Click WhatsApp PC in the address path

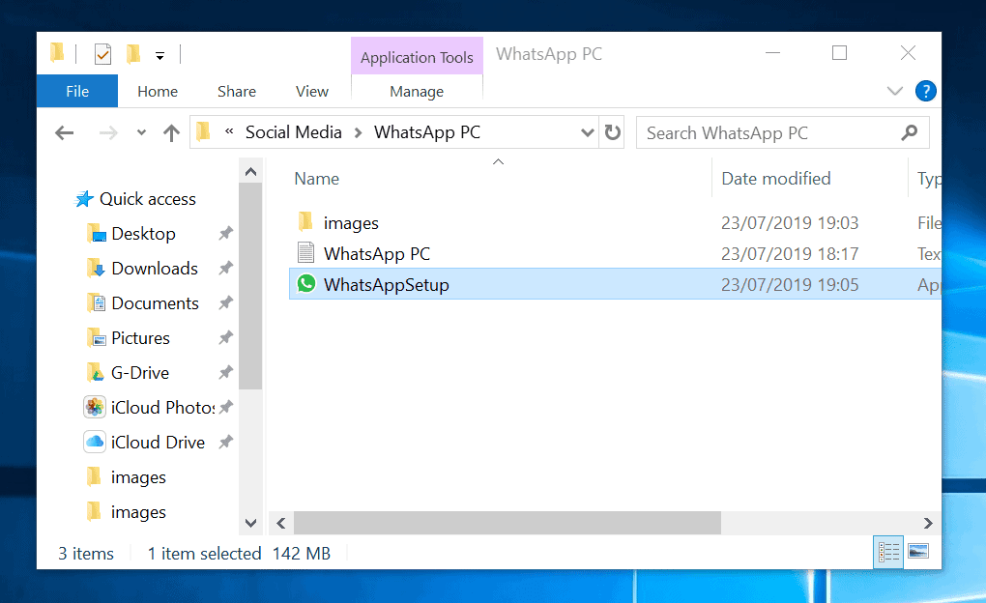(x=427, y=132)
